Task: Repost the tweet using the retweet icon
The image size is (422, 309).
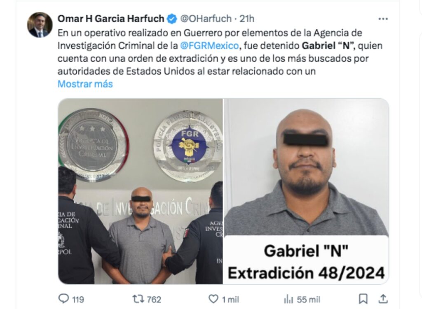Action: click(138, 299)
